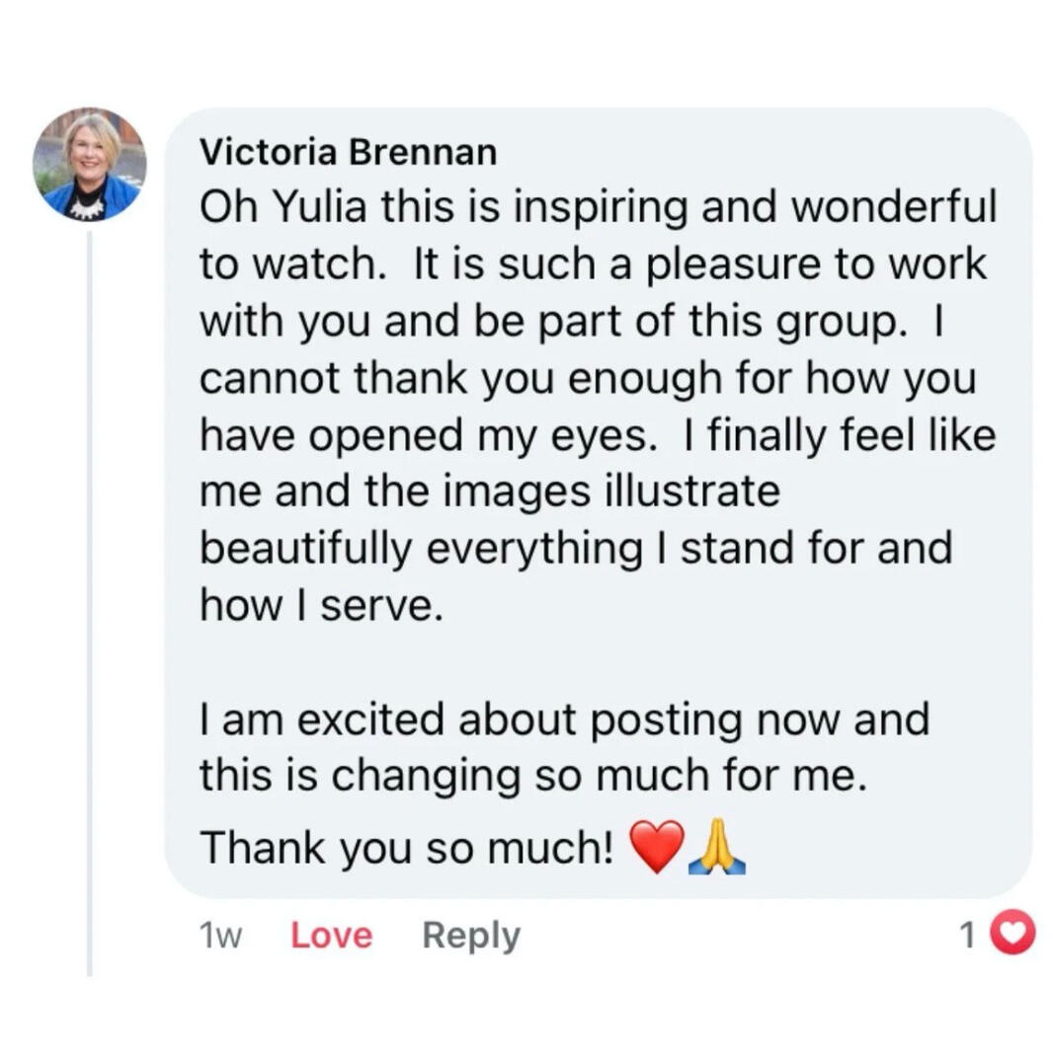Click the Oh Yulia this is inspiring line
Viewport: 1053px width, 1059px height.
[599, 205]
